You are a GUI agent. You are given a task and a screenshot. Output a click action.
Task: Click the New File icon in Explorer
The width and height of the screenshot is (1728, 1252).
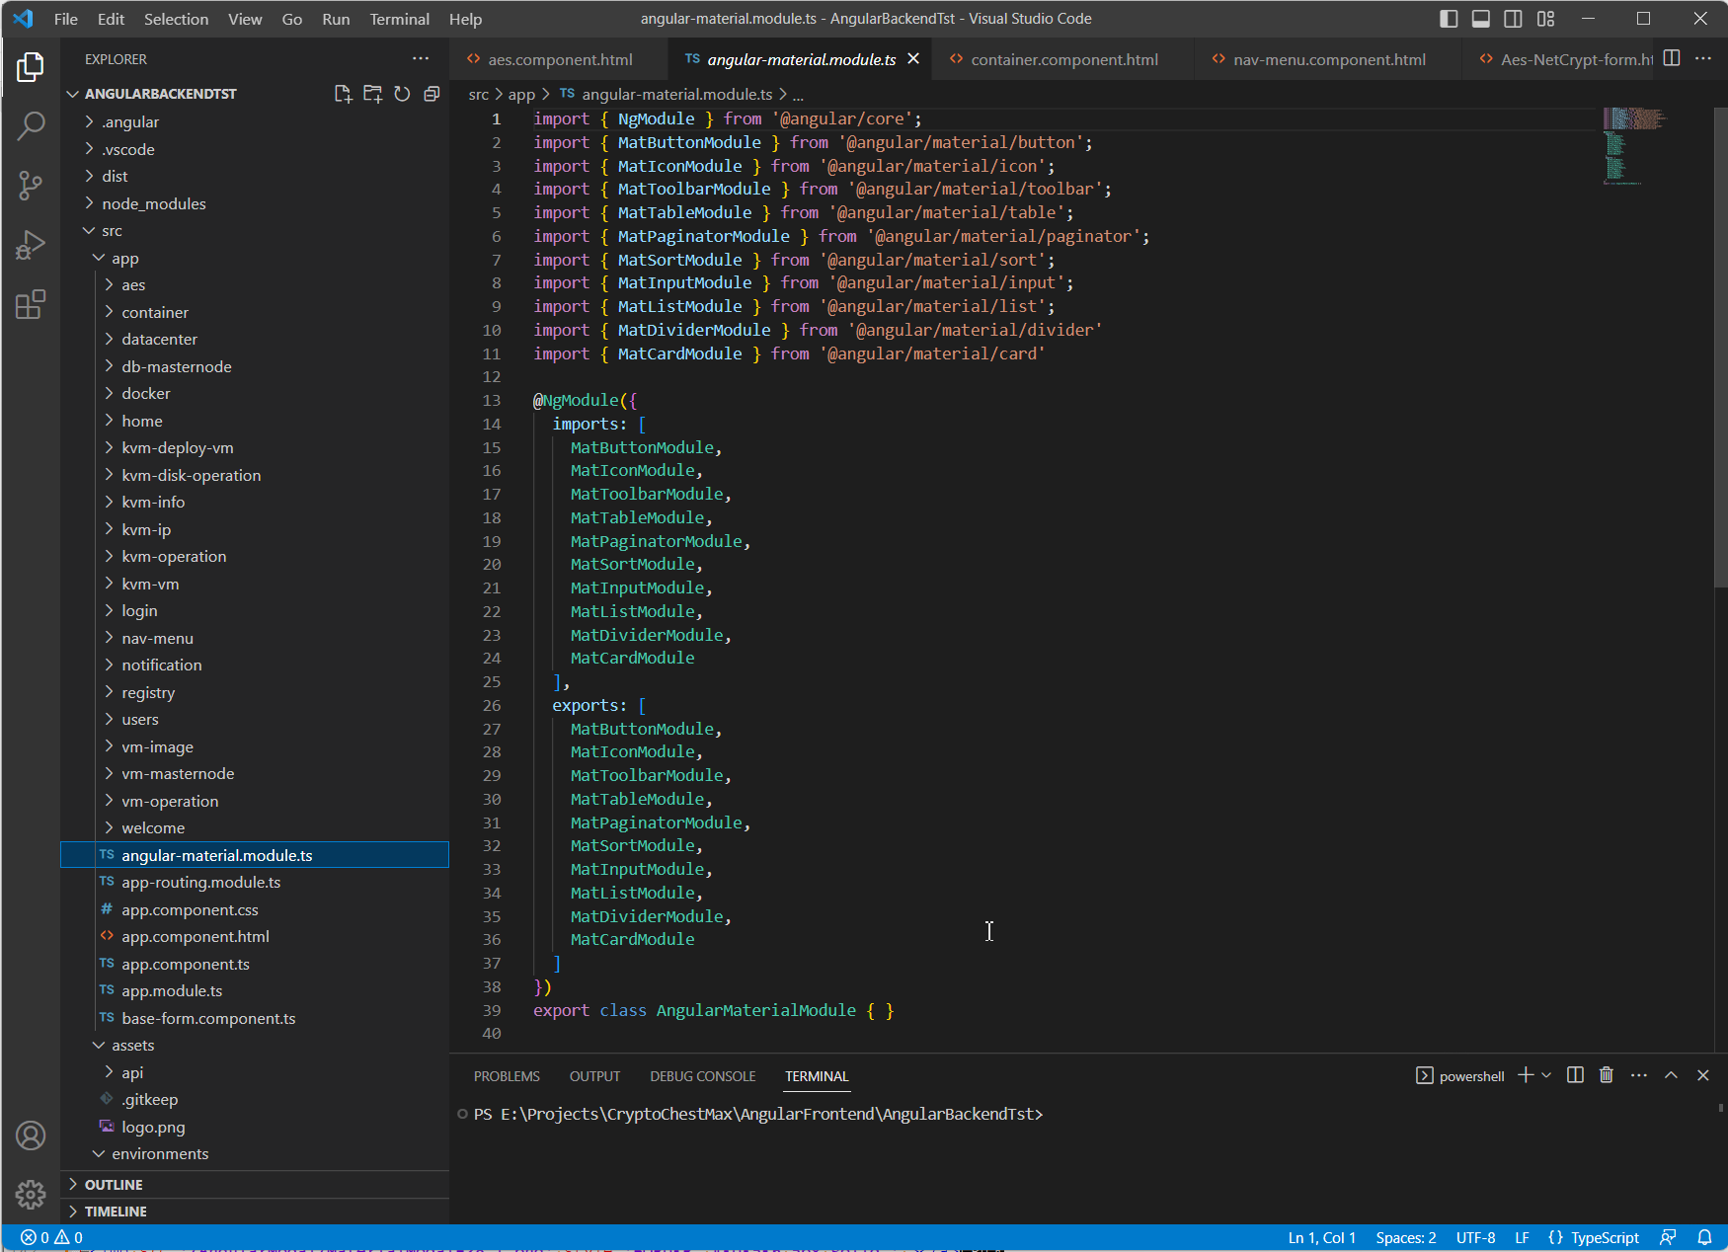(343, 94)
